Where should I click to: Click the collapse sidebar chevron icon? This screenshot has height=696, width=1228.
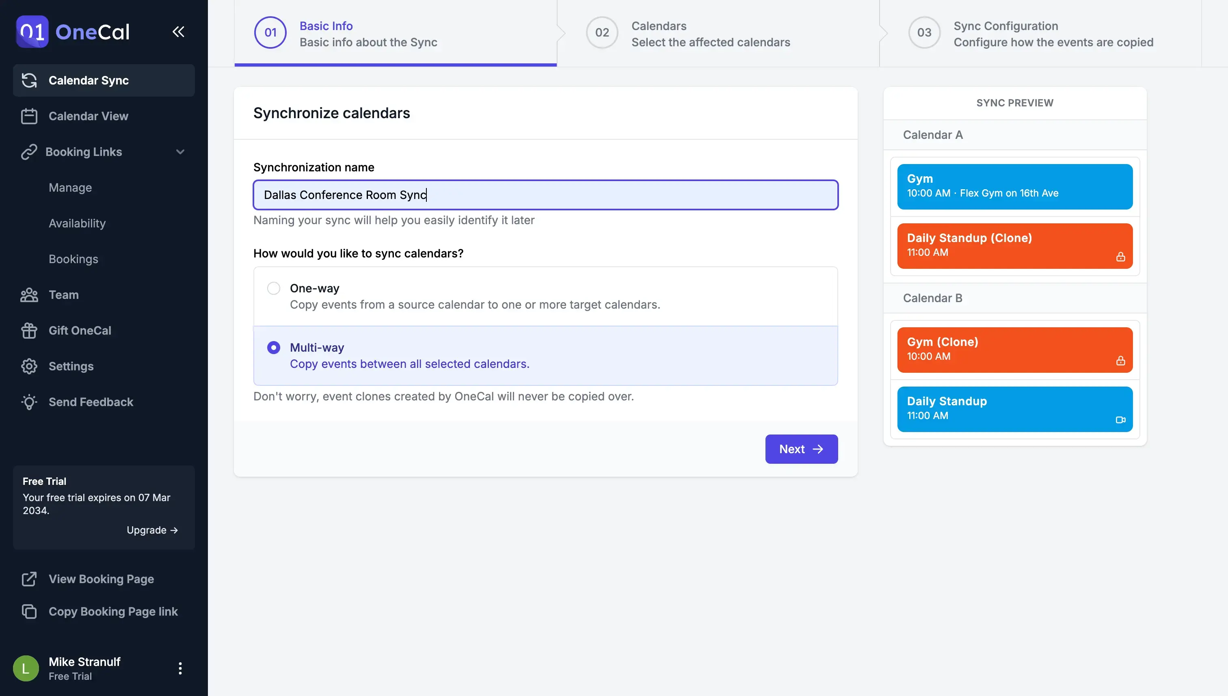coord(178,31)
